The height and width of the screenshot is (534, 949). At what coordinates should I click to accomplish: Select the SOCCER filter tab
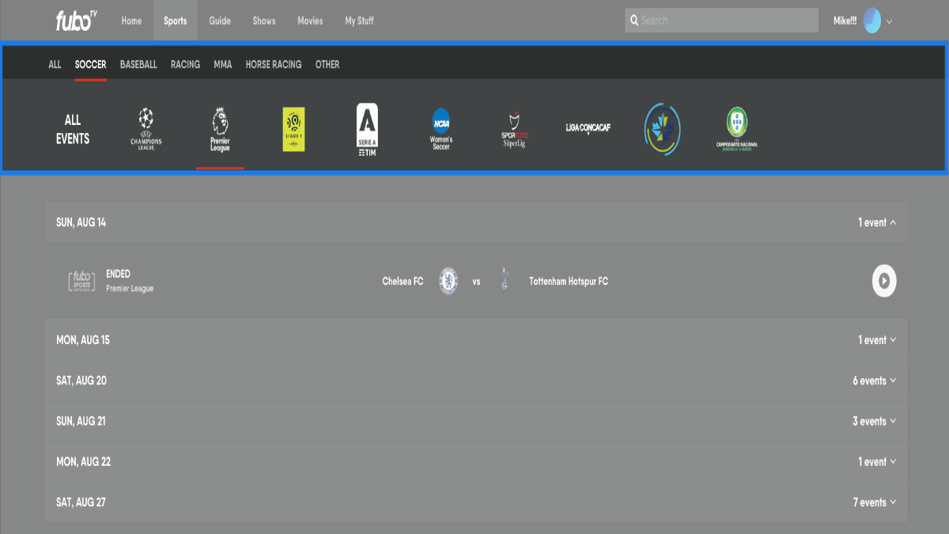pyautogui.click(x=90, y=64)
